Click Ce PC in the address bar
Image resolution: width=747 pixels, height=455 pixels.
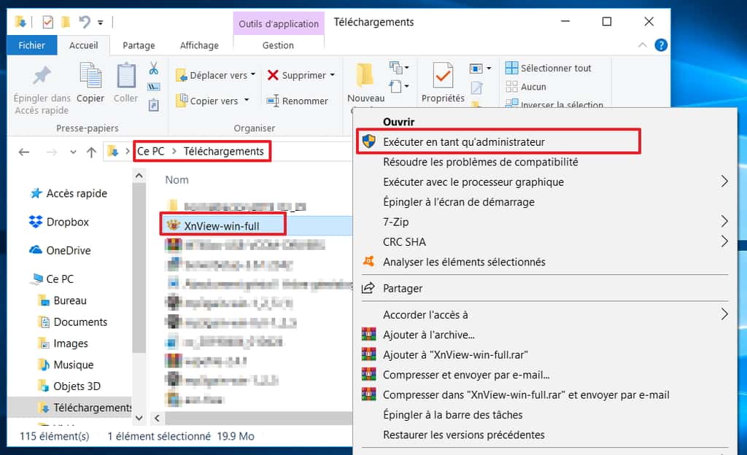coord(150,152)
